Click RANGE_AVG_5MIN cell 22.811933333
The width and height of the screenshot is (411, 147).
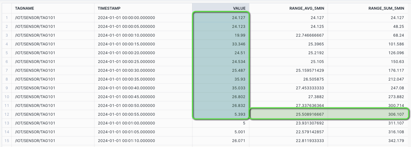pyautogui.click(x=288, y=141)
